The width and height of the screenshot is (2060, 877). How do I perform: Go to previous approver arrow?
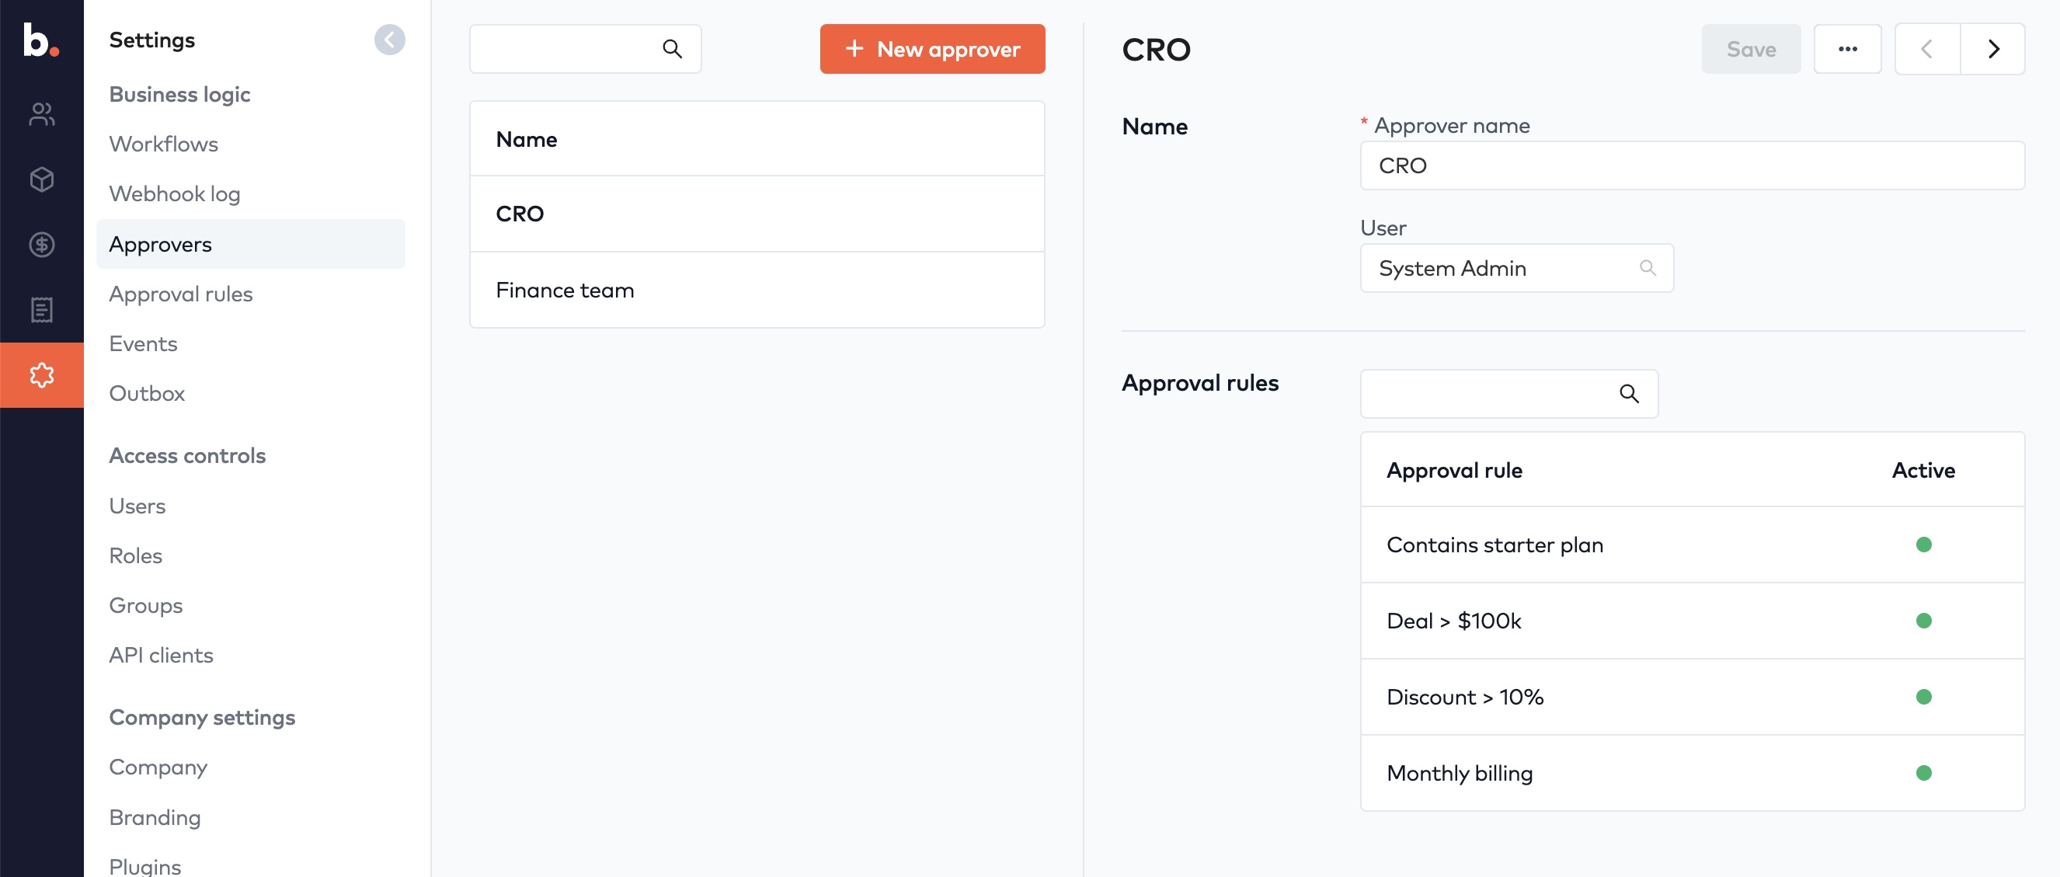[x=1927, y=49]
